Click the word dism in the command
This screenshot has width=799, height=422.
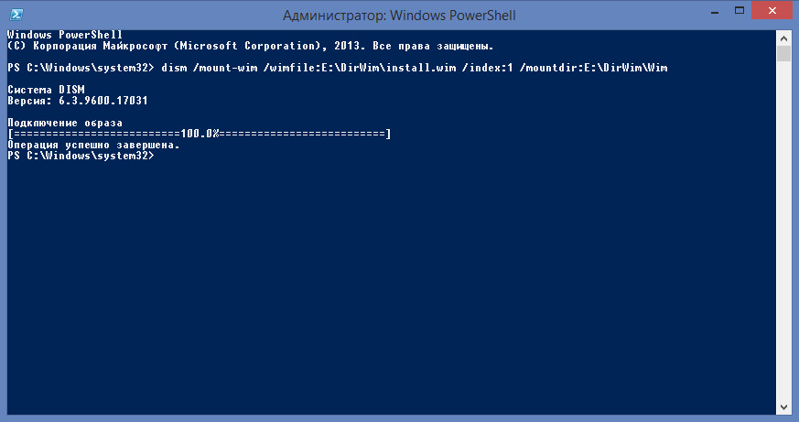(x=175, y=69)
